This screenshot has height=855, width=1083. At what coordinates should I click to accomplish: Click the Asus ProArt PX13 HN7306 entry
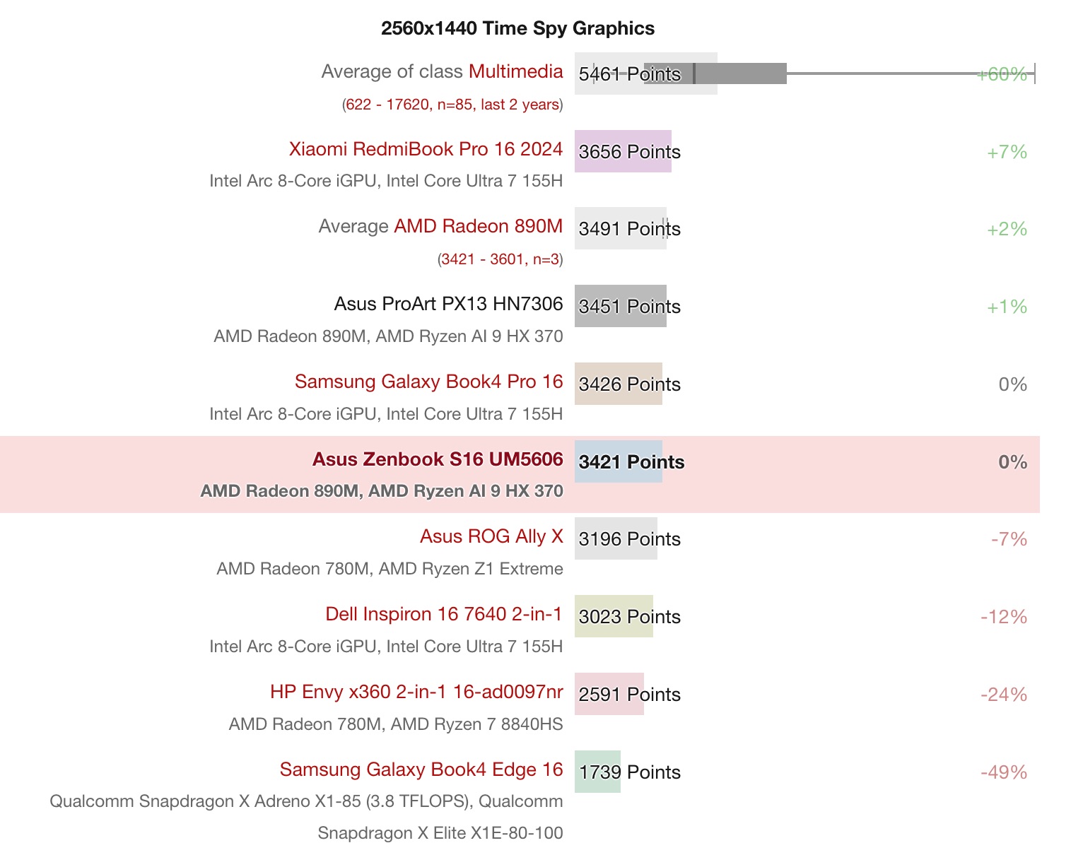448,304
